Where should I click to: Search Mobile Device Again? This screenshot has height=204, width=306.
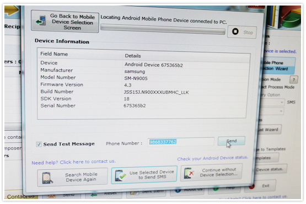pyautogui.click(x=72, y=177)
